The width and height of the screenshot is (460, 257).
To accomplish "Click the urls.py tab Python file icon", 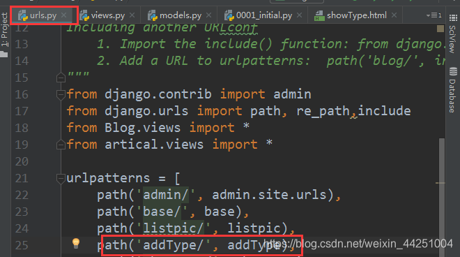I will 23,15.
